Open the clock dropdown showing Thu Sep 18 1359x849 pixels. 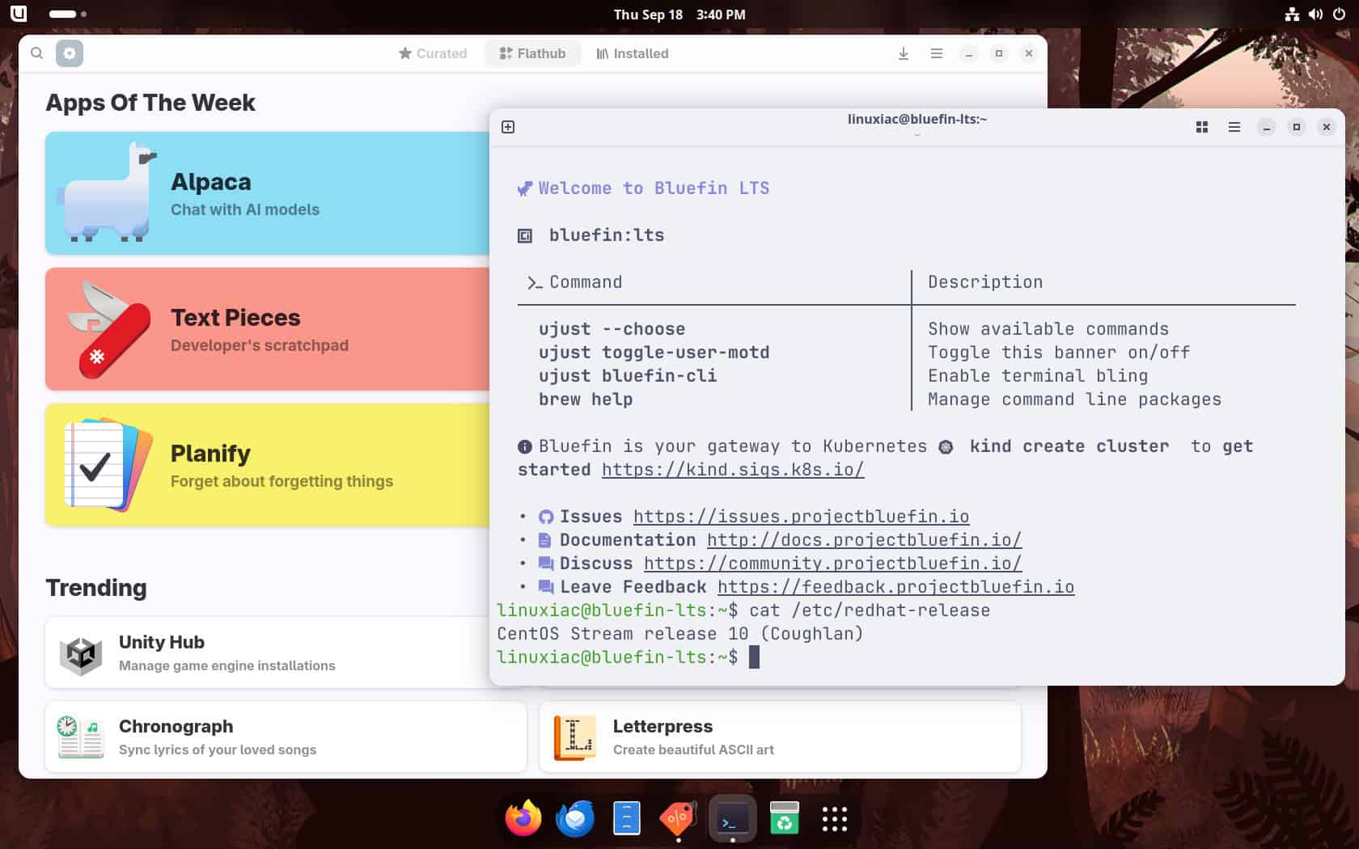(x=679, y=14)
